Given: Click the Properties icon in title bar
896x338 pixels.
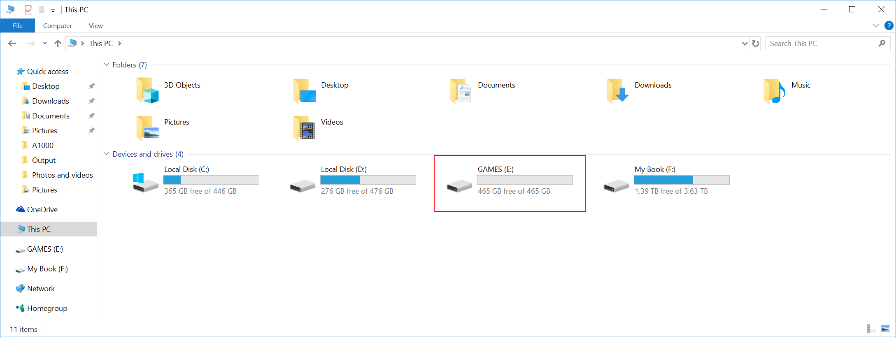Looking at the screenshot, I should 28,10.
